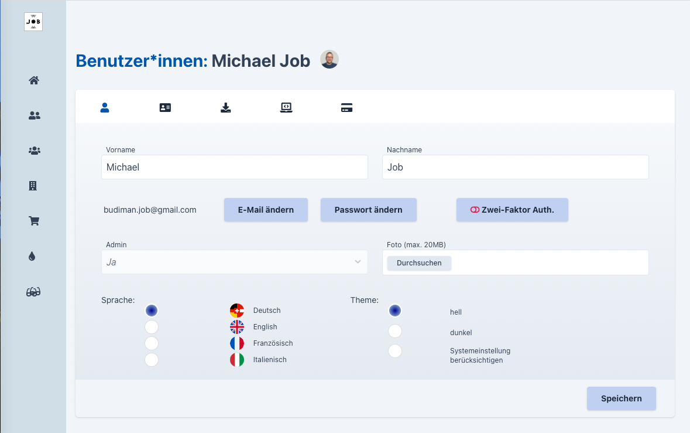Viewport: 690px width, 433px height.
Task: Click the French flag icon
Action: click(x=237, y=343)
